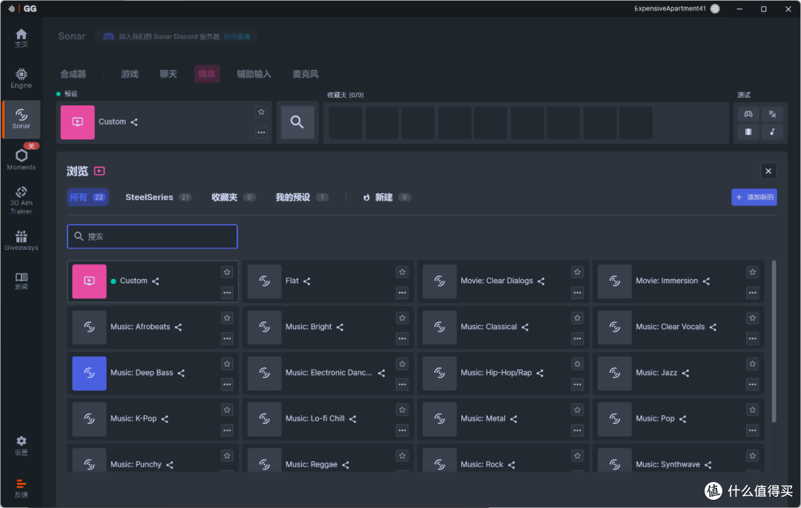Open settings gear in the sidebar

pyautogui.click(x=21, y=445)
